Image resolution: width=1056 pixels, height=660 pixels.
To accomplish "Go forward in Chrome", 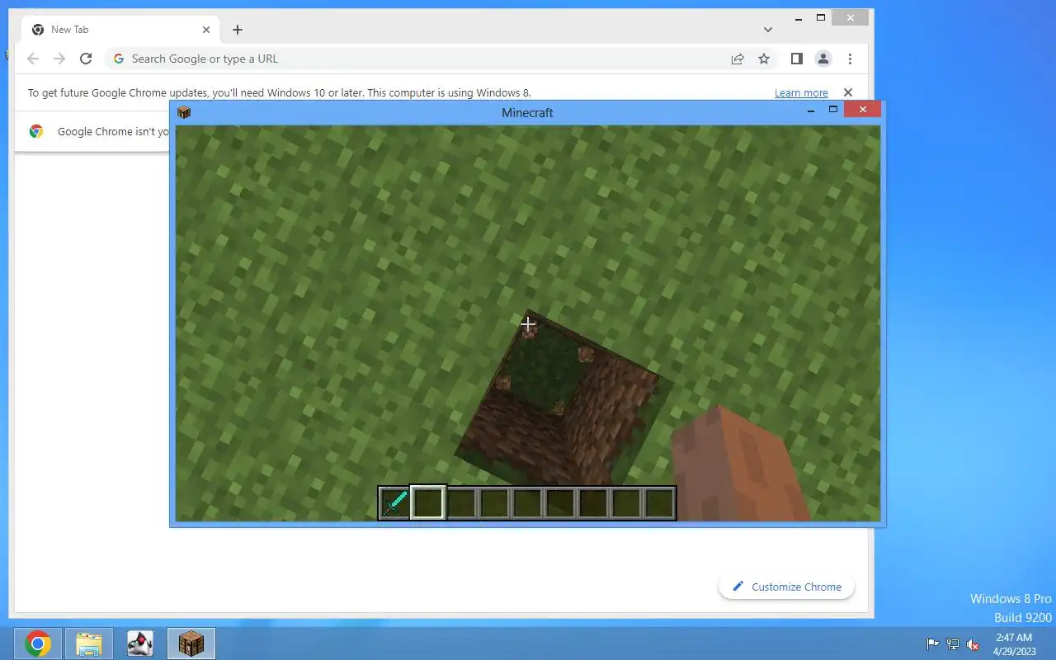I will tap(59, 59).
